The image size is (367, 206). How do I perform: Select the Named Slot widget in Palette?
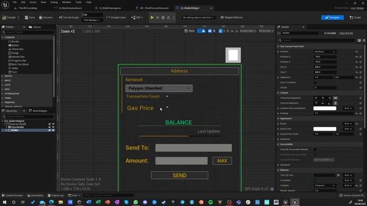coord(17,57)
